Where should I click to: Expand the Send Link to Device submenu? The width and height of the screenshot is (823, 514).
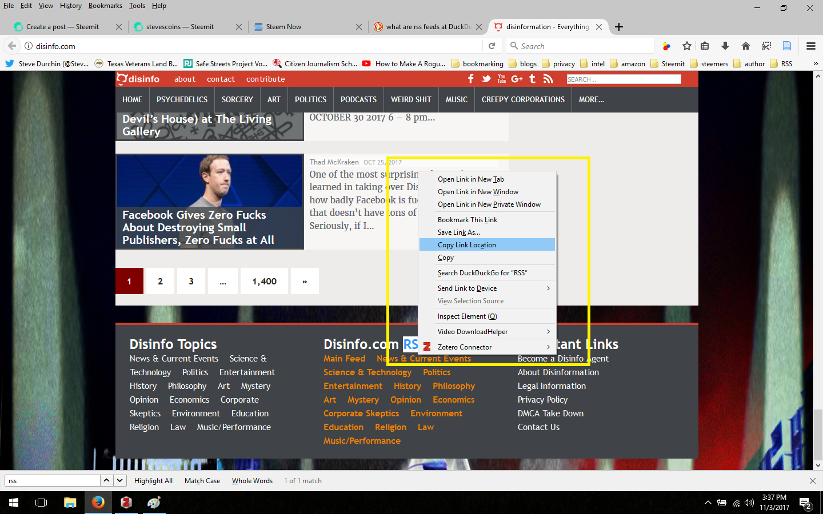tap(487, 288)
